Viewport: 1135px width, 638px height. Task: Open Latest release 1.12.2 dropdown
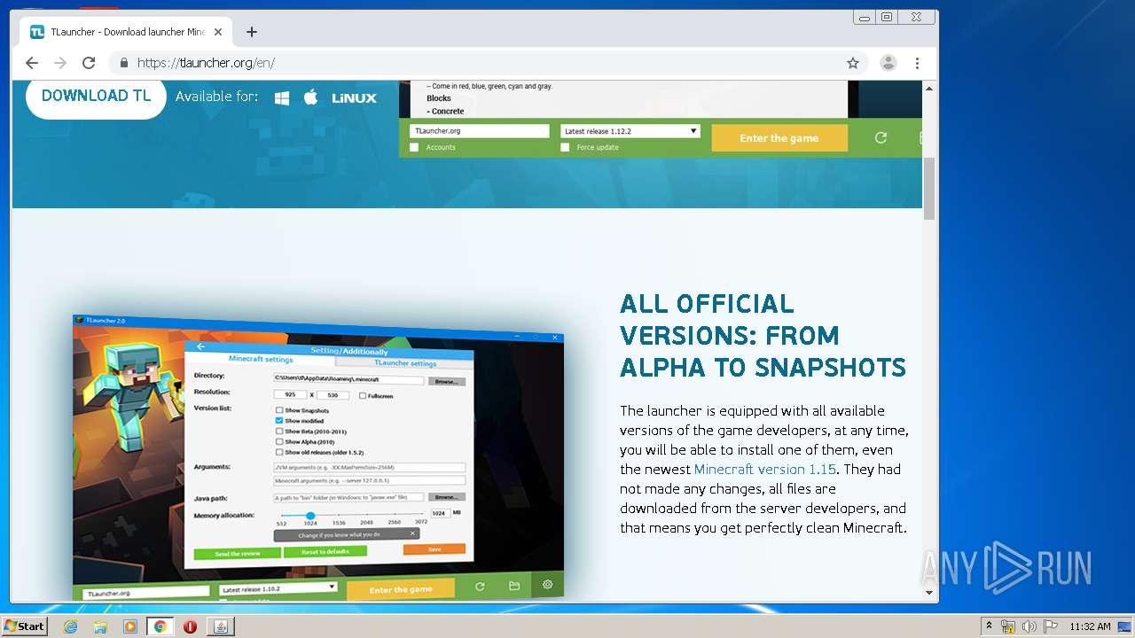point(630,131)
